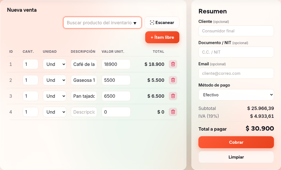Click the subtotal value $ 25.966,39
The width and height of the screenshot is (281, 170).
(x=261, y=108)
